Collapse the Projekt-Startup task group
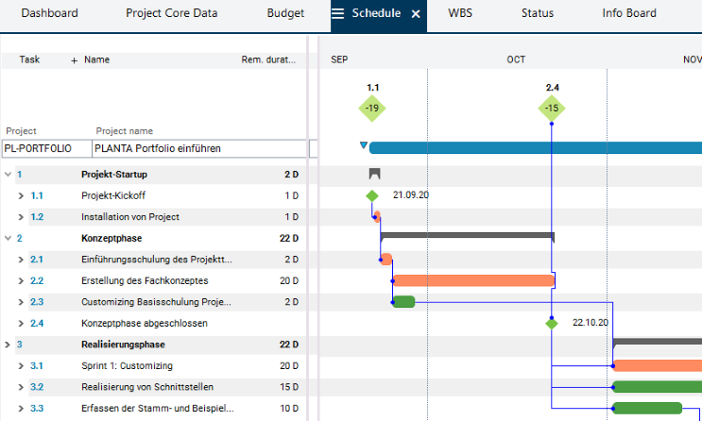702x421 pixels. 9,175
